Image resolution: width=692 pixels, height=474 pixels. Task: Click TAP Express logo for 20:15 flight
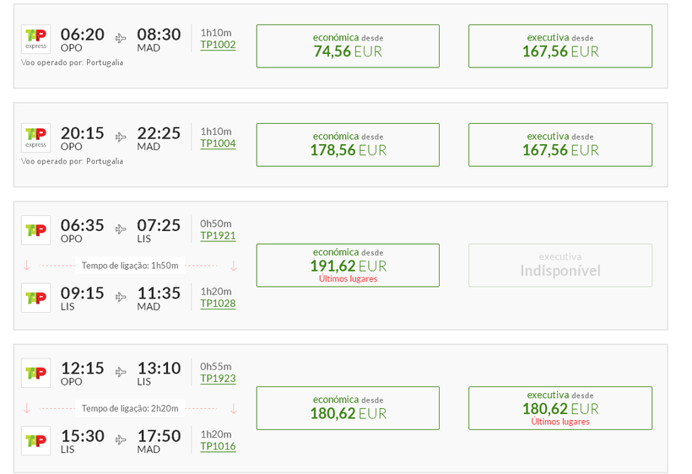point(35,137)
